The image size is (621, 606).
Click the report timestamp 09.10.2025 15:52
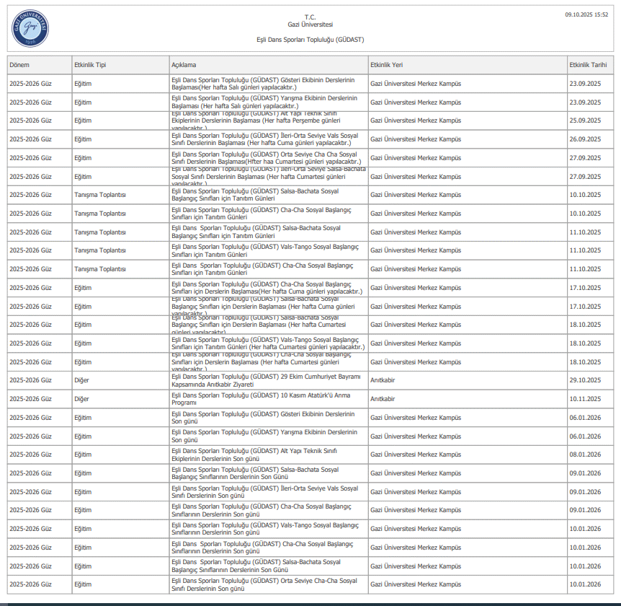586,14
